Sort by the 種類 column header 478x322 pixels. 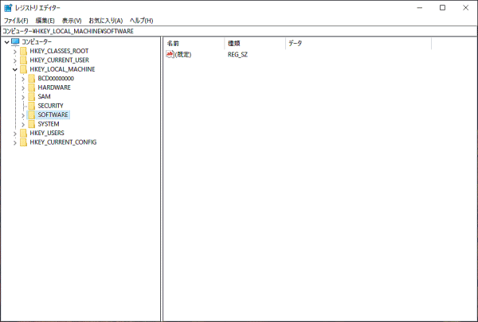255,43
